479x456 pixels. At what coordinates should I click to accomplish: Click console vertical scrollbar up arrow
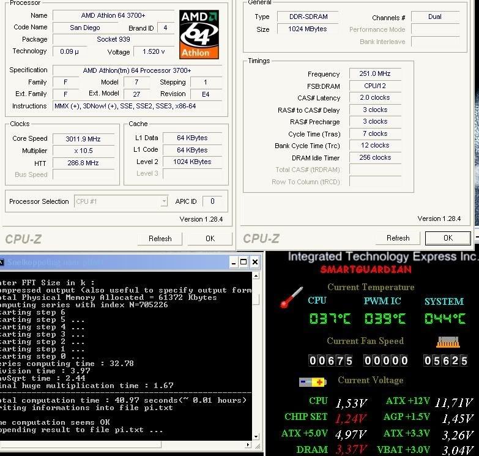pyautogui.click(x=256, y=275)
